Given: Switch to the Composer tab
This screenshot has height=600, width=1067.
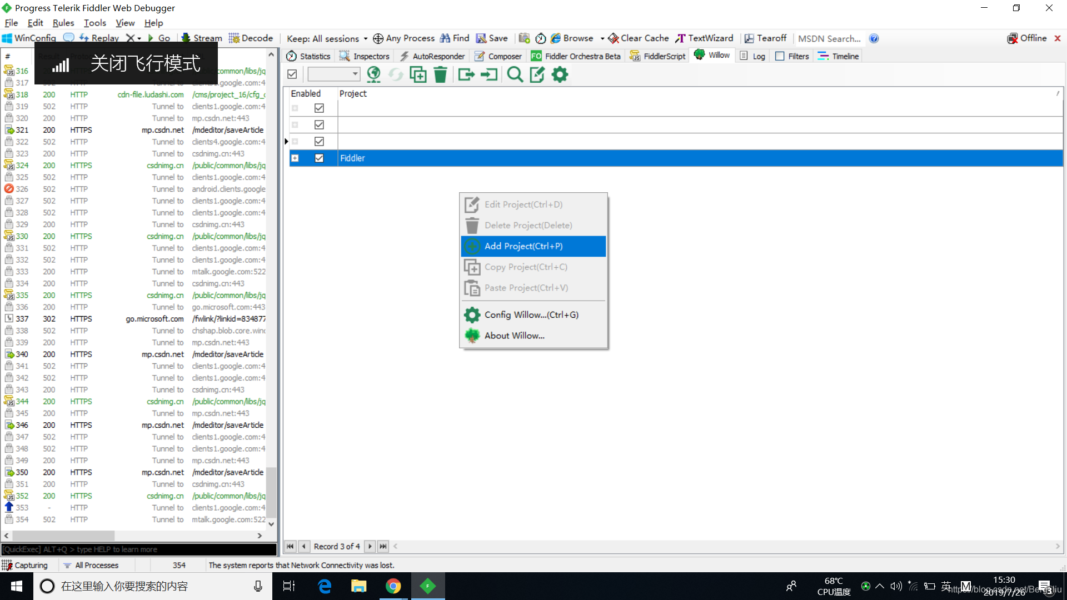Looking at the screenshot, I should [x=498, y=56].
